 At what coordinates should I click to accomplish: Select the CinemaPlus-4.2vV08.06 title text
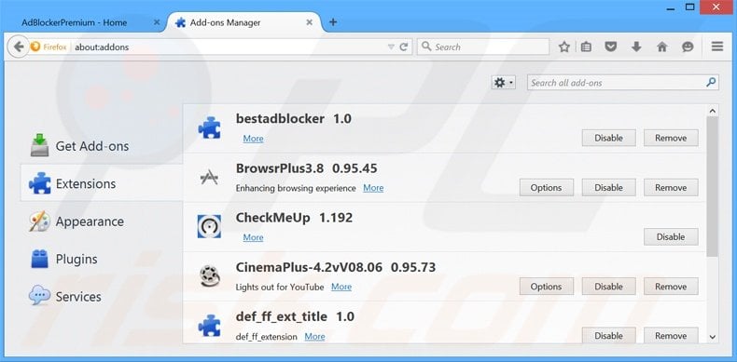(x=311, y=267)
